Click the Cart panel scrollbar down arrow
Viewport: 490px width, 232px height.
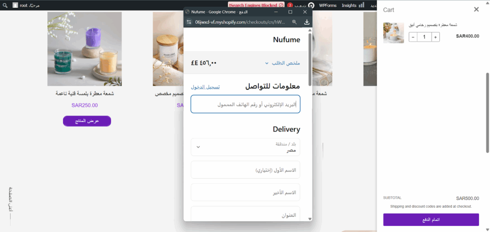[488, 230]
